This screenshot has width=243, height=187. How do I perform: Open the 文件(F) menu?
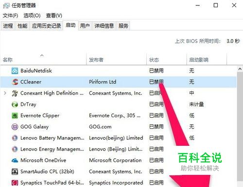10,16
